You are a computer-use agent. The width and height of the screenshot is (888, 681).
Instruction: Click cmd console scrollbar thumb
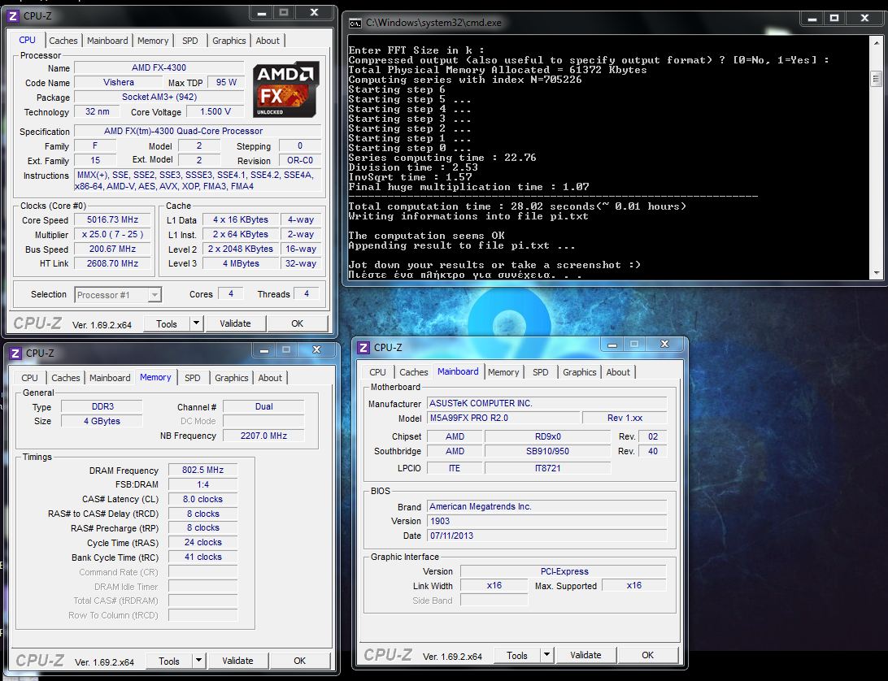876,80
